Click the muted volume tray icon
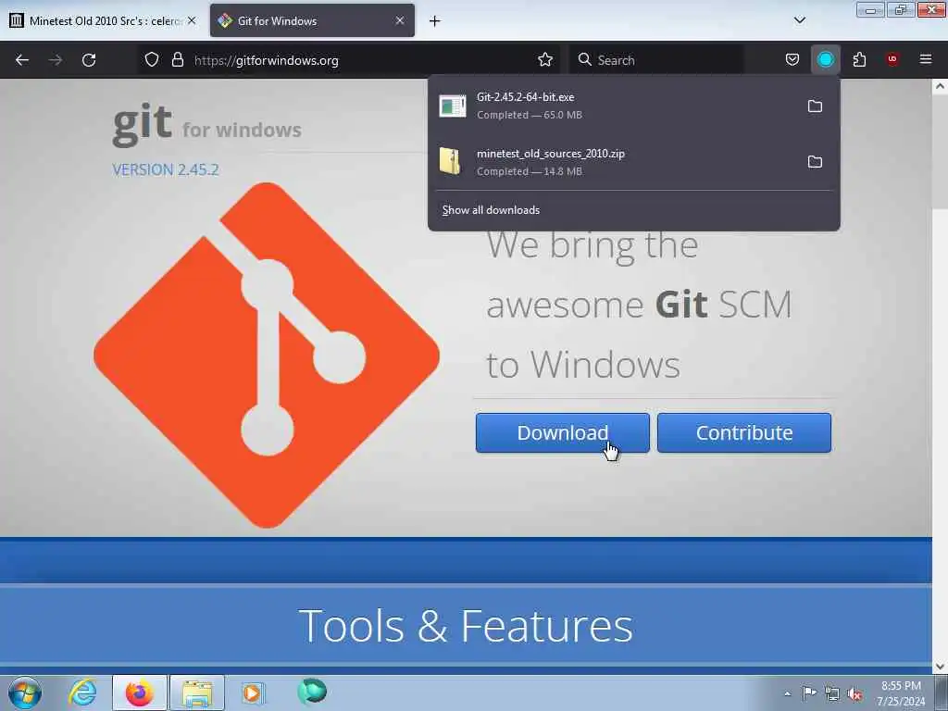Image resolution: width=948 pixels, height=711 pixels. tap(854, 693)
